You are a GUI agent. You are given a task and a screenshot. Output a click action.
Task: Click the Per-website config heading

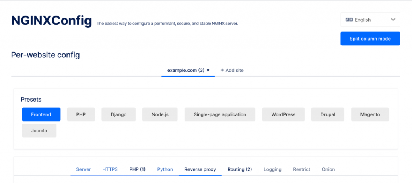pyautogui.click(x=45, y=55)
